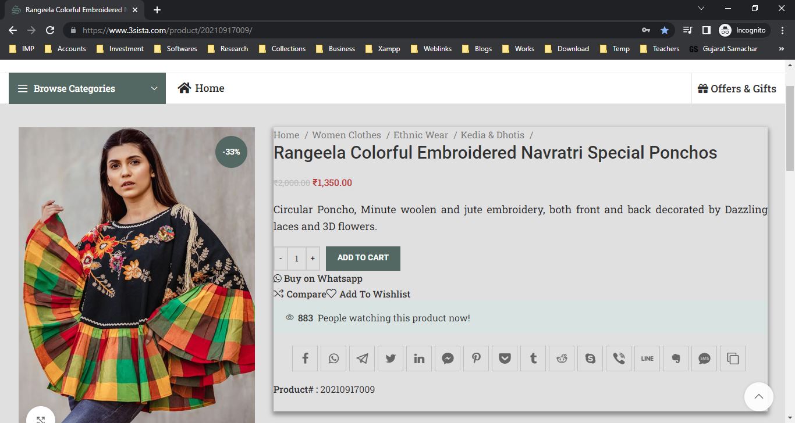Compare this product
The width and height of the screenshot is (795, 423).
[x=300, y=294]
